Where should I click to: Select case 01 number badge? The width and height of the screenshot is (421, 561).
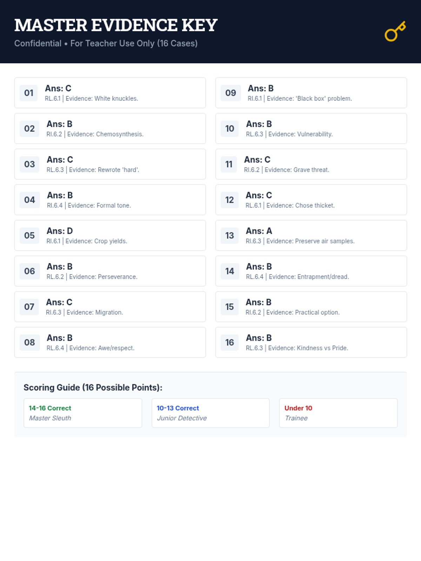click(x=28, y=93)
